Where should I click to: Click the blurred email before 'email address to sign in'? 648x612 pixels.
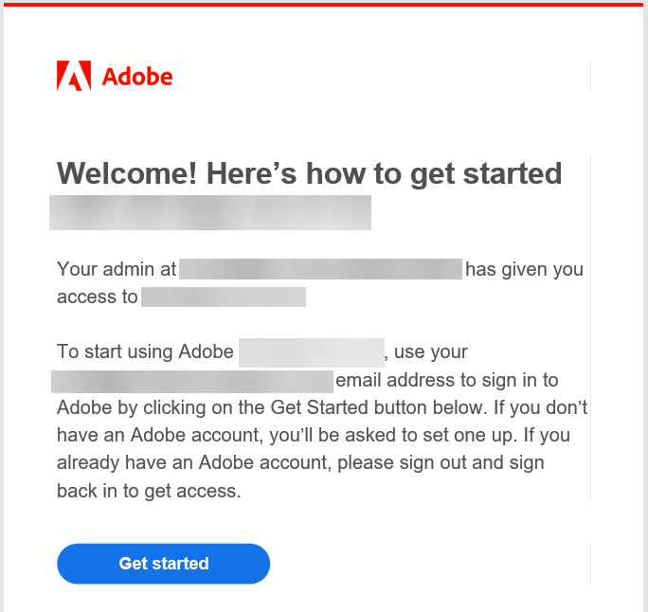[192, 382]
